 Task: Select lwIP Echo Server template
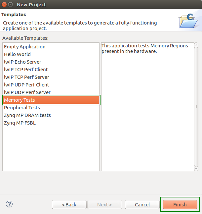coord(22,62)
